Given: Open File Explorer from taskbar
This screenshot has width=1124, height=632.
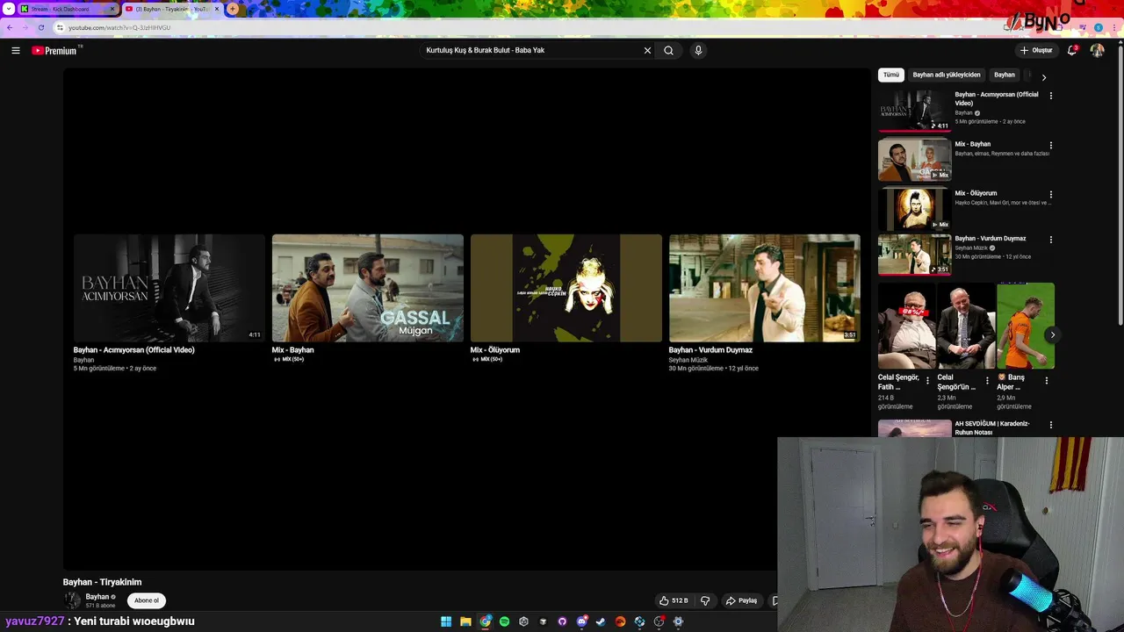Looking at the screenshot, I should 465,621.
